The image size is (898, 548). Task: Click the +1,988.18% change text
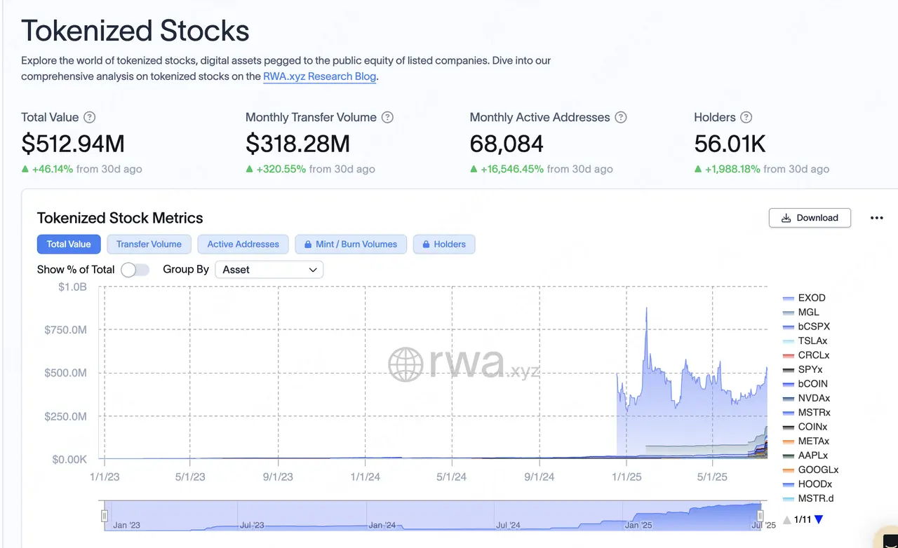pyautogui.click(x=732, y=169)
